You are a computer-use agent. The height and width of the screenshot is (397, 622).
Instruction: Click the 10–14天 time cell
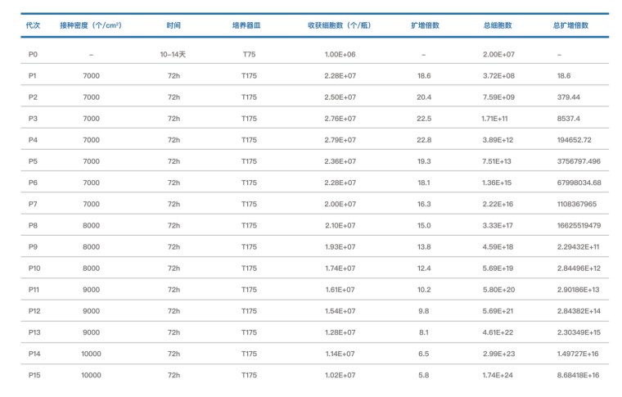[x=174, y=54]
